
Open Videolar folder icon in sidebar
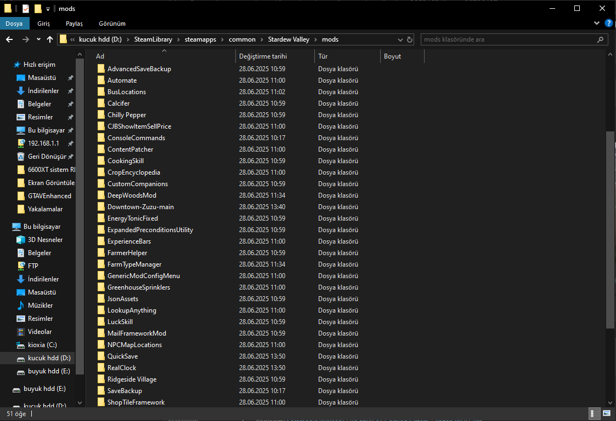21,332
